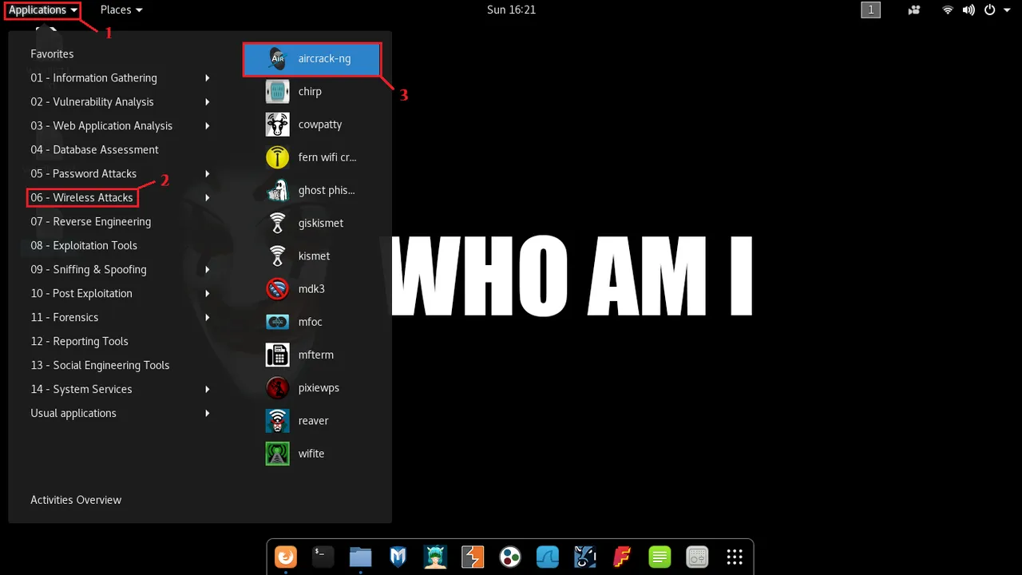This screenshot has height=575, width=1022.
Task: Launch the Terminal from the dock
Action: click(x=323, y=556)
